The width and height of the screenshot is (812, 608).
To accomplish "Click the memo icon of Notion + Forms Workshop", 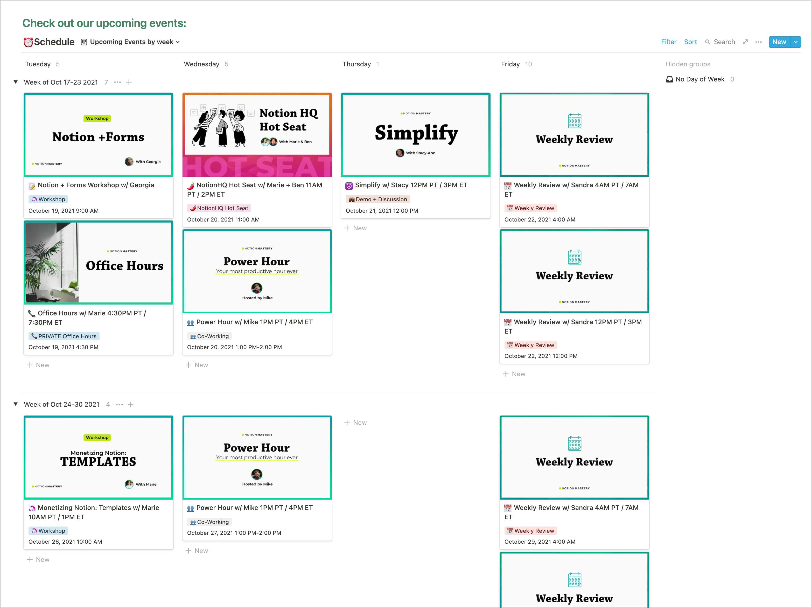I will pos(32,186).
